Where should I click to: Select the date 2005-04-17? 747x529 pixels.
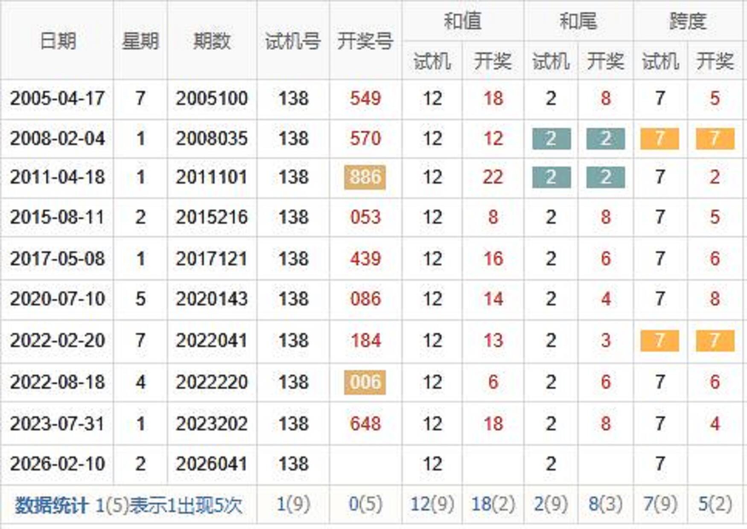tap(57, 99)
